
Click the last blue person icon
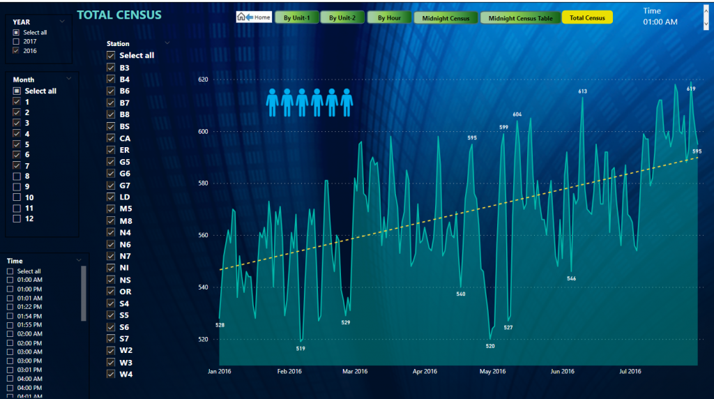coord(347,102)
